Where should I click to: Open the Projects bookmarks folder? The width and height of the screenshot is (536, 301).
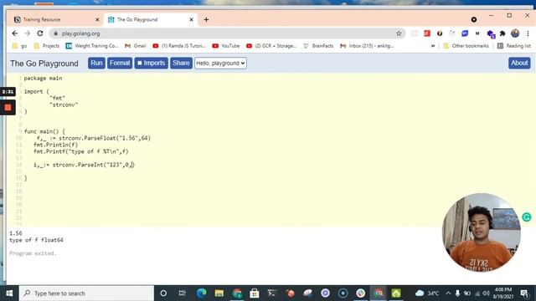click(47, 46)
